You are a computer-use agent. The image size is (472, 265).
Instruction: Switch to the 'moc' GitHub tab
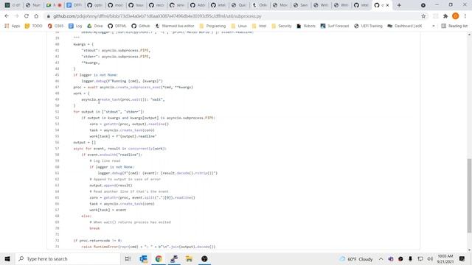[115, 5]
